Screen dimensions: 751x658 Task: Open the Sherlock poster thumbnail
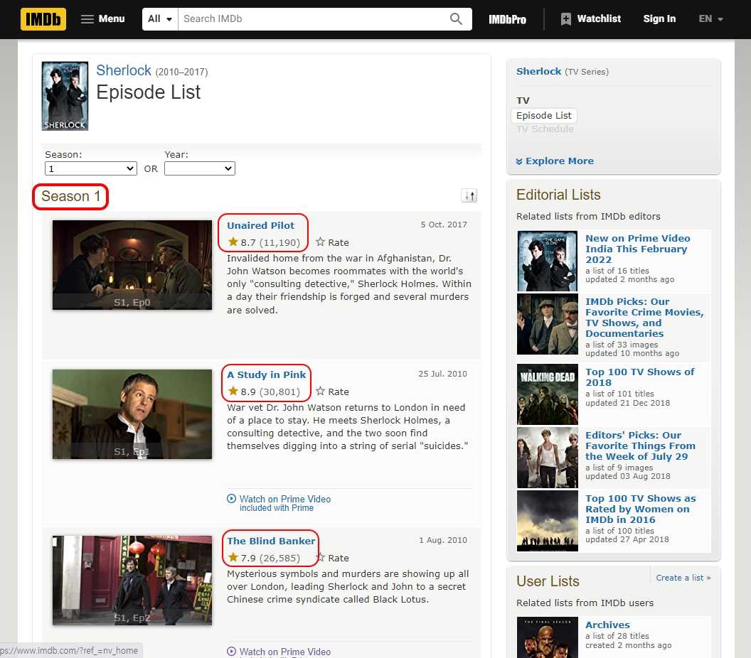[x=65, y=96]
